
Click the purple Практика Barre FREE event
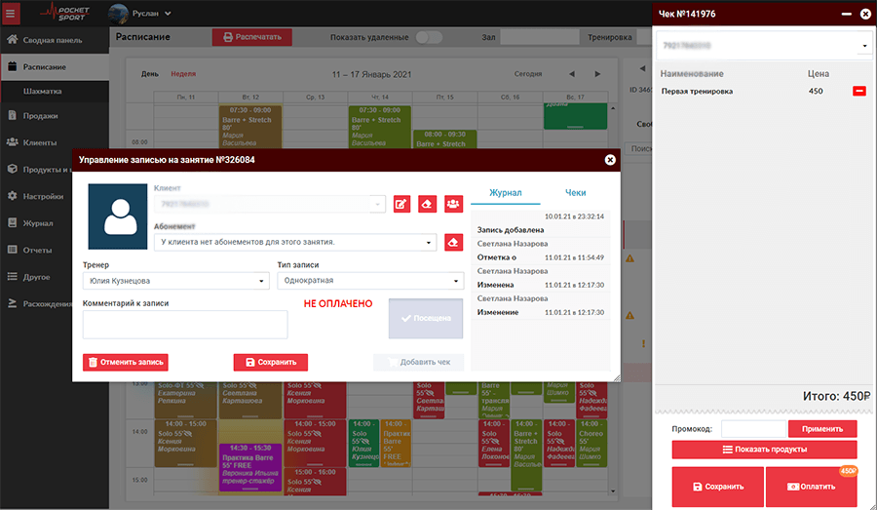click(250, 467)
